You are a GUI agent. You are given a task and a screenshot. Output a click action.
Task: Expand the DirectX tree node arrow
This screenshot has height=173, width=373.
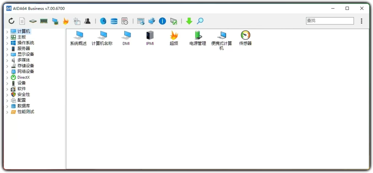point(7,78)
